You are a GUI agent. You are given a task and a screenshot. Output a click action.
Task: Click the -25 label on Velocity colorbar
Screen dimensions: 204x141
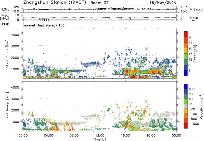(192, 109)
